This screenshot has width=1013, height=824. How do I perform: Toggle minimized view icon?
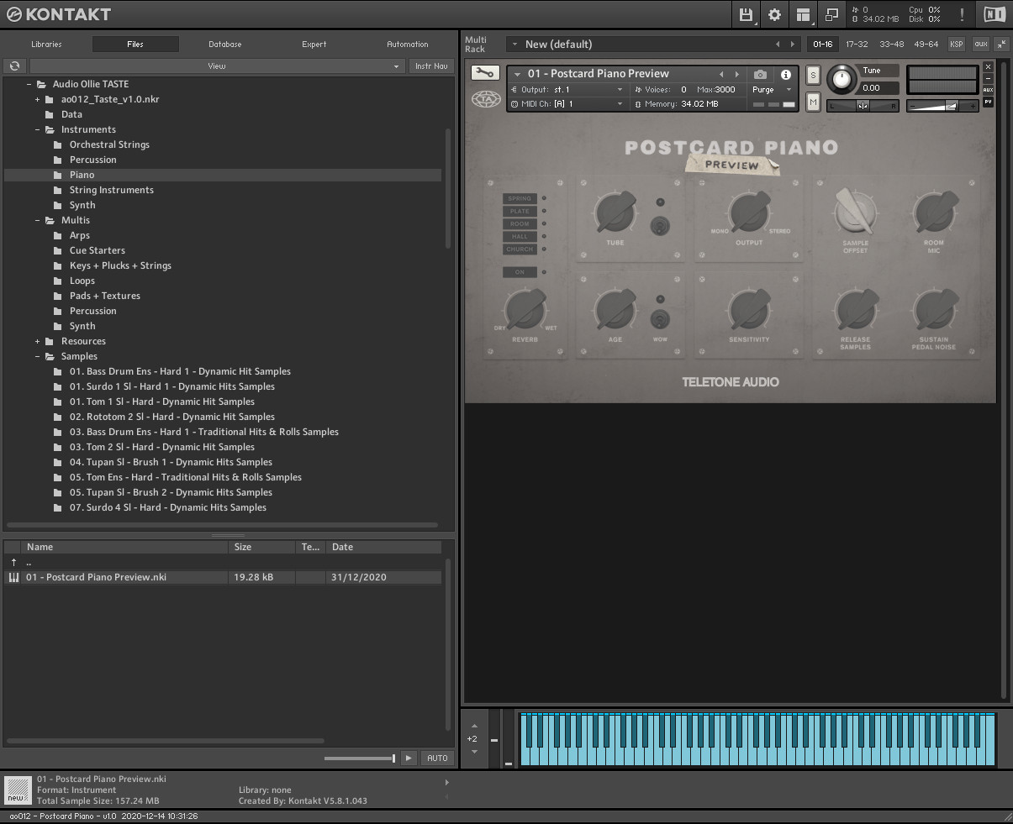point(831,14)
